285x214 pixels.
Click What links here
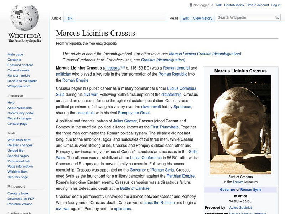(19, 140)
